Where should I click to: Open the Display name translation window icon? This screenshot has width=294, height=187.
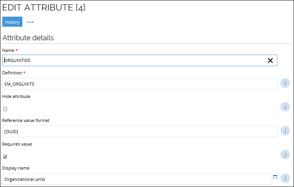pyautogui.click(x=275, y=177)
